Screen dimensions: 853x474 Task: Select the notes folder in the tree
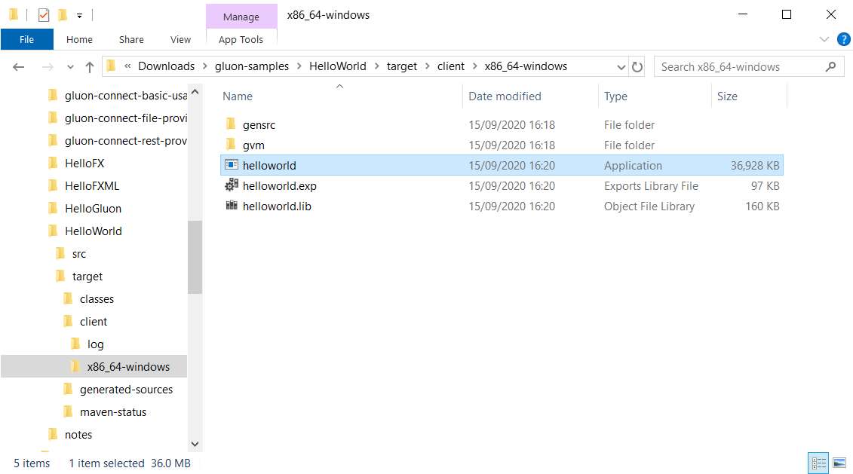tap(78, 435)
